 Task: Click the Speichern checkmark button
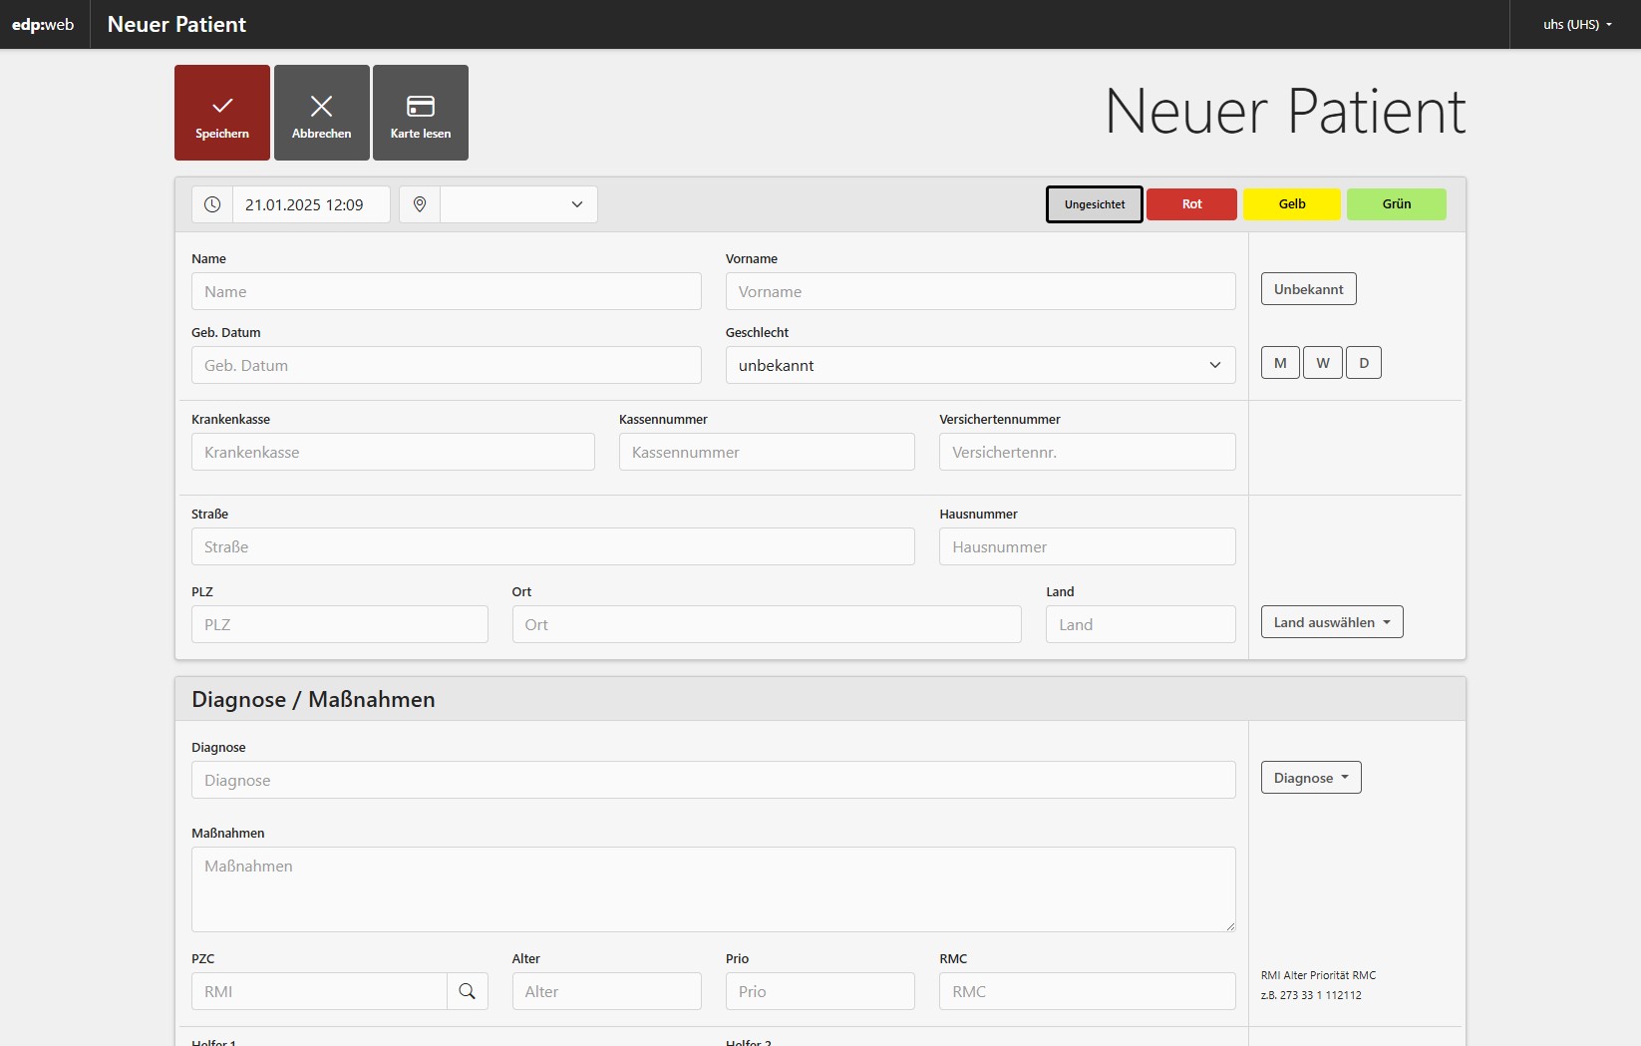pos(222,113)
